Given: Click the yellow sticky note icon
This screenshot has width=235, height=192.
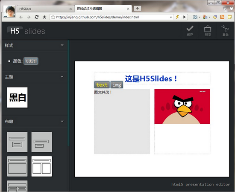Looking at the screenshot, I should click(x=229, y=17).
